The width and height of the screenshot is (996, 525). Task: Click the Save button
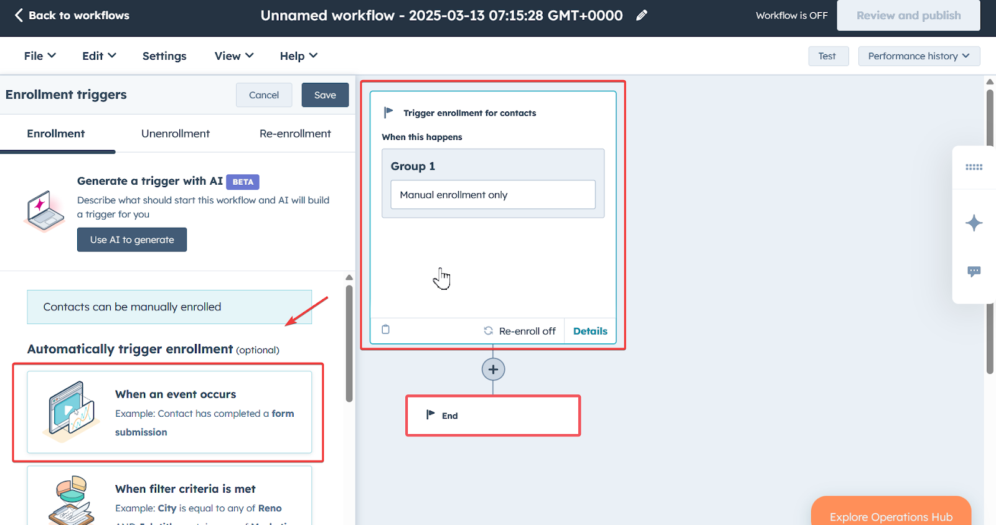tap(325, 95)
